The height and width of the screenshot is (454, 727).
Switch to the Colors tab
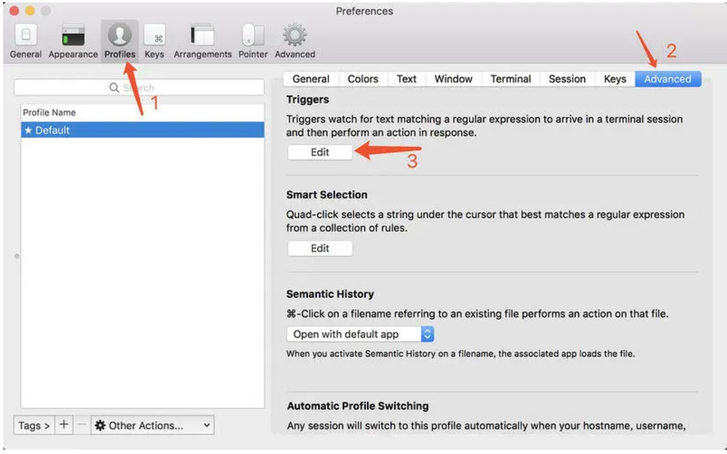363,79
